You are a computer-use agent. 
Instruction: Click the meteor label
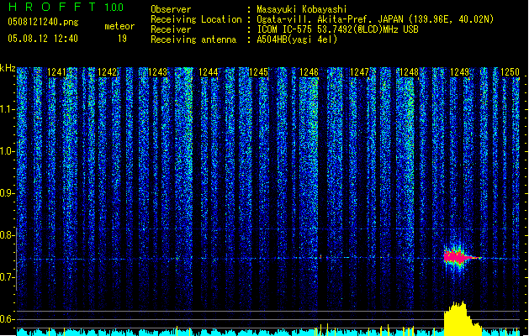coord(119,26)
